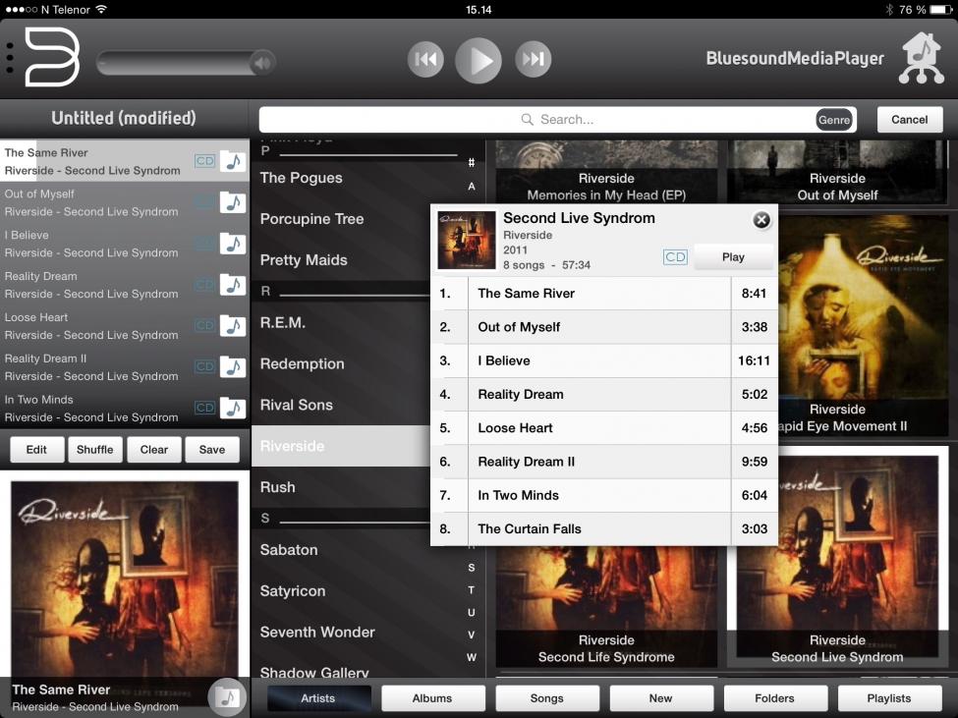Toggle the Genre search filter
Screen dimensions: 958x718
pyautogui.click(x=834, y=120)
